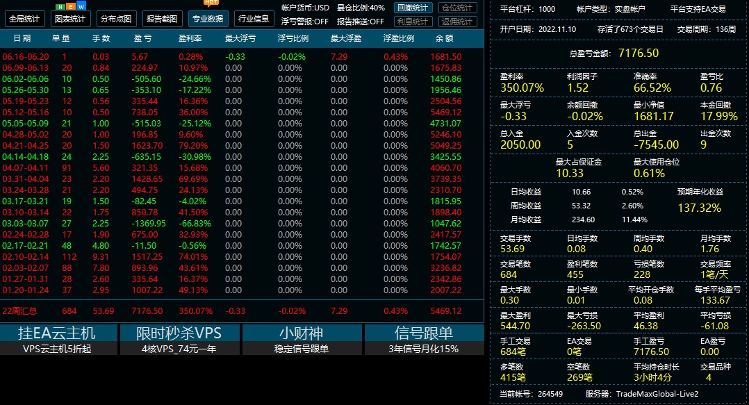Image resolution: width=749 pixels, height=405 pixels.
Task: Click the 暴仓比例 40% setting
Action: coord(361,8)
